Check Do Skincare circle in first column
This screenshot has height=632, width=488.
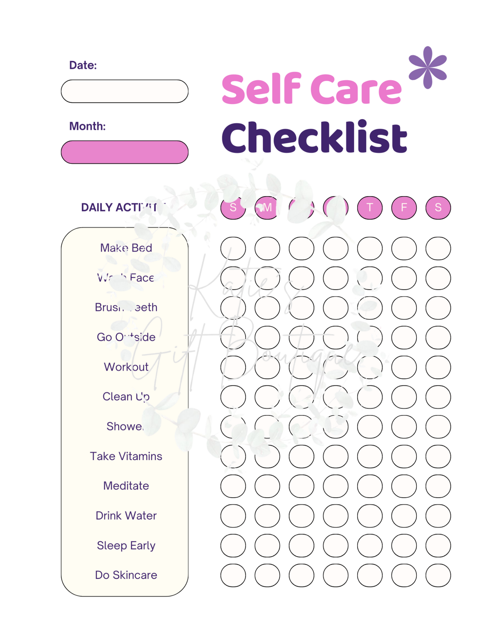(x=233, y=575)
